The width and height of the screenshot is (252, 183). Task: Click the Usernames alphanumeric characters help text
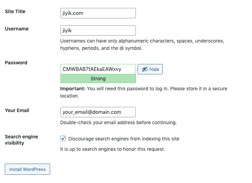[x=142, y=45]
